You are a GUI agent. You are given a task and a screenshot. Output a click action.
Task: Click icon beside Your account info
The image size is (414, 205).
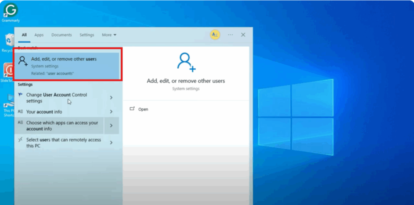click(x=20, y=112)
